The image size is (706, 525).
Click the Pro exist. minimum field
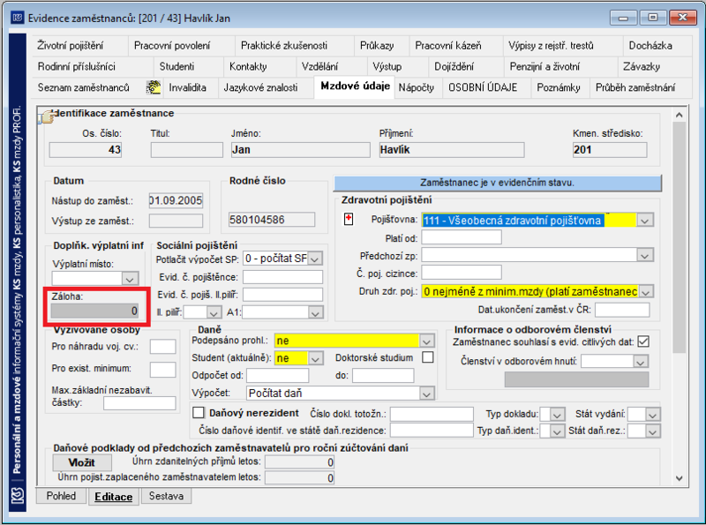162,370
